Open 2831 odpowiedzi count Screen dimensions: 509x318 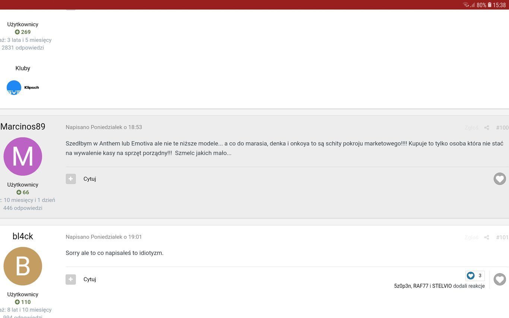(23, 48)
